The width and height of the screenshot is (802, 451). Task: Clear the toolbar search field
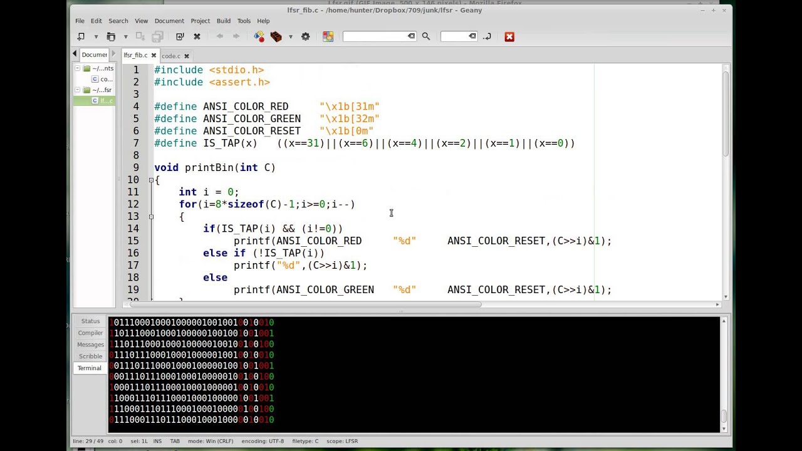pos(411,36)
